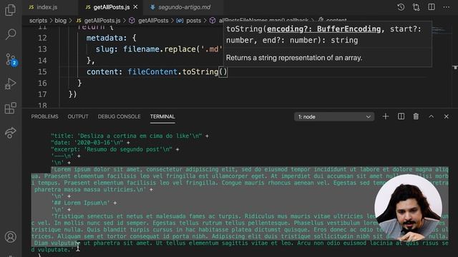This screenshot has height=257, width=458.
Task: Click the 'metadata:' key in the code
Action: (107, 38)
